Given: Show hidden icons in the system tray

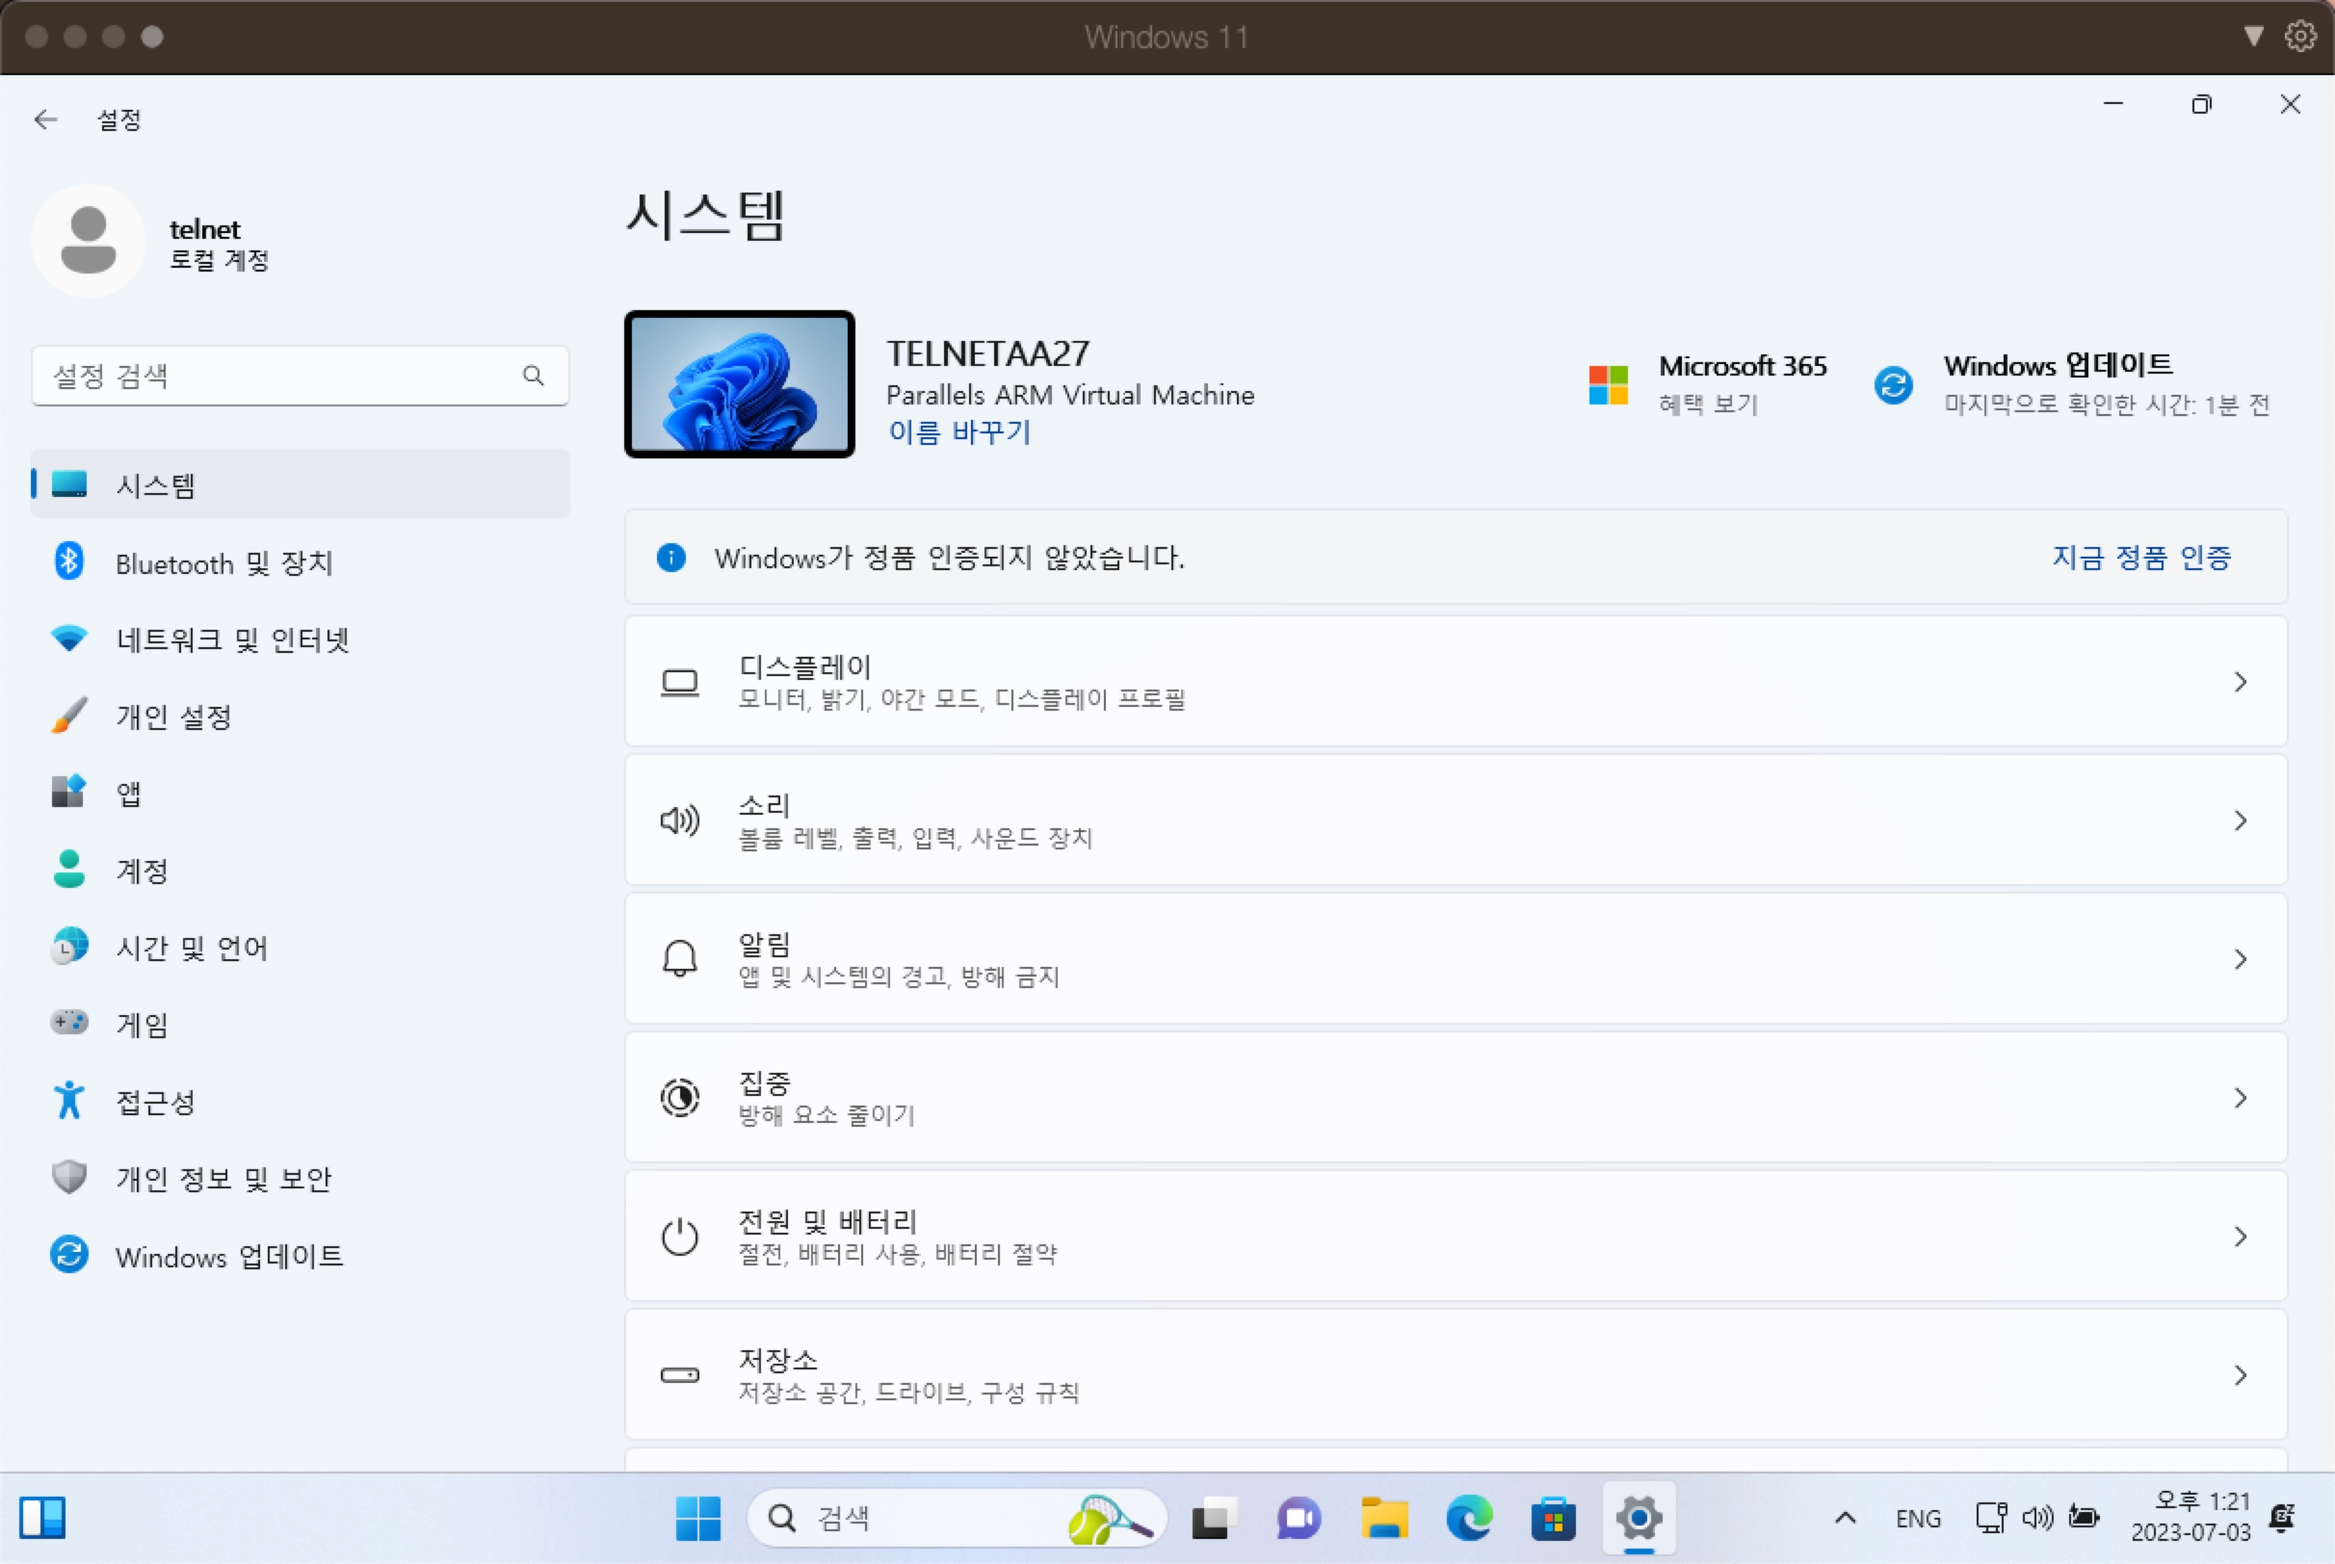Looking at the screenshot, I should click(x=1844, y=1517).
